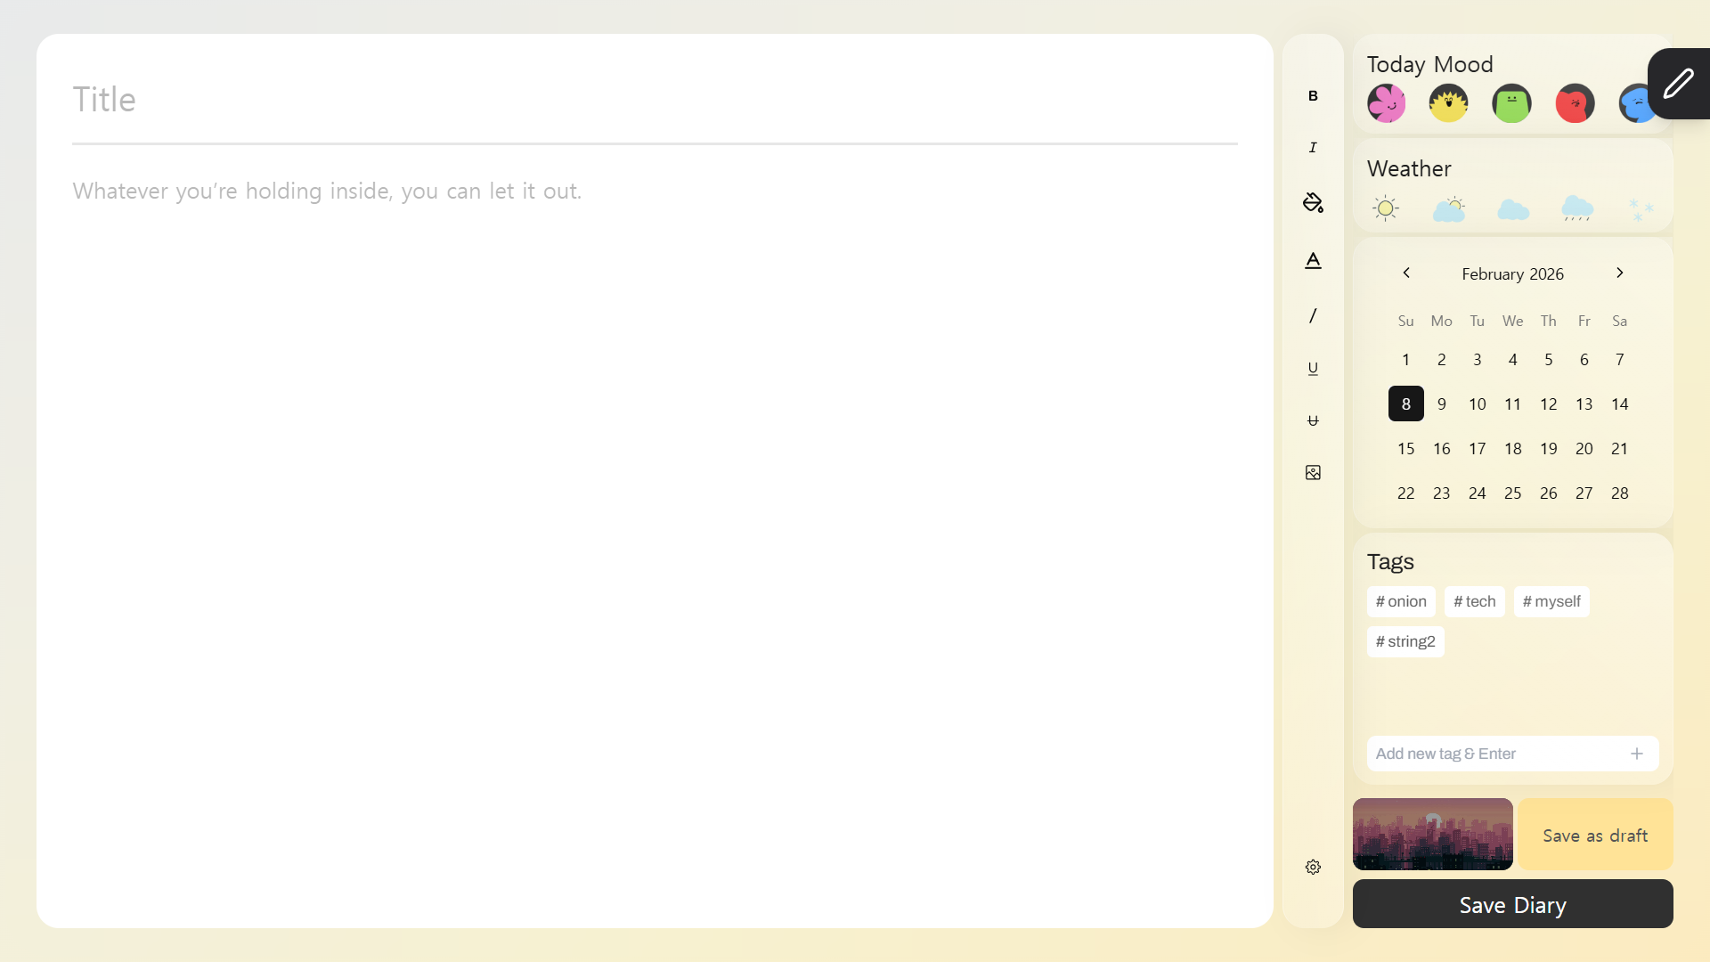
Task: Advance the calendar to the next month
Action: (1619, 273)
